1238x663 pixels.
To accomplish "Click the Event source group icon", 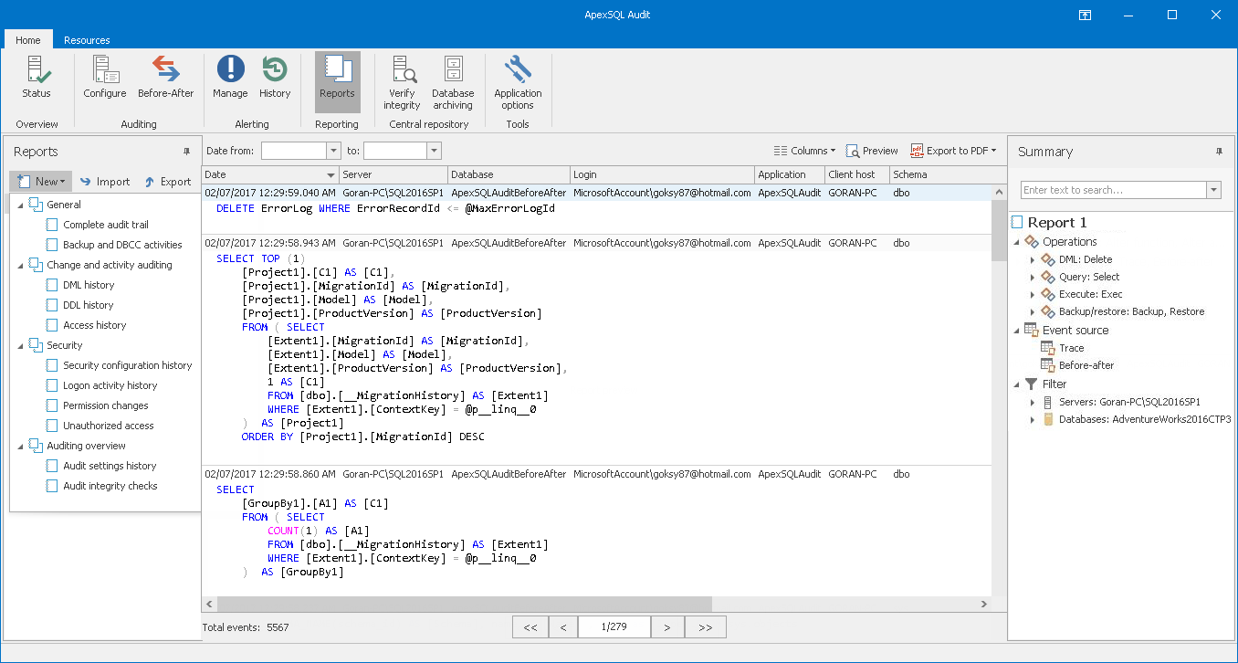I will point(1031,331).
